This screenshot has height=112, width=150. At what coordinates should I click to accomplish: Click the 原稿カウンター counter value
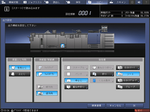click(122, 13)
